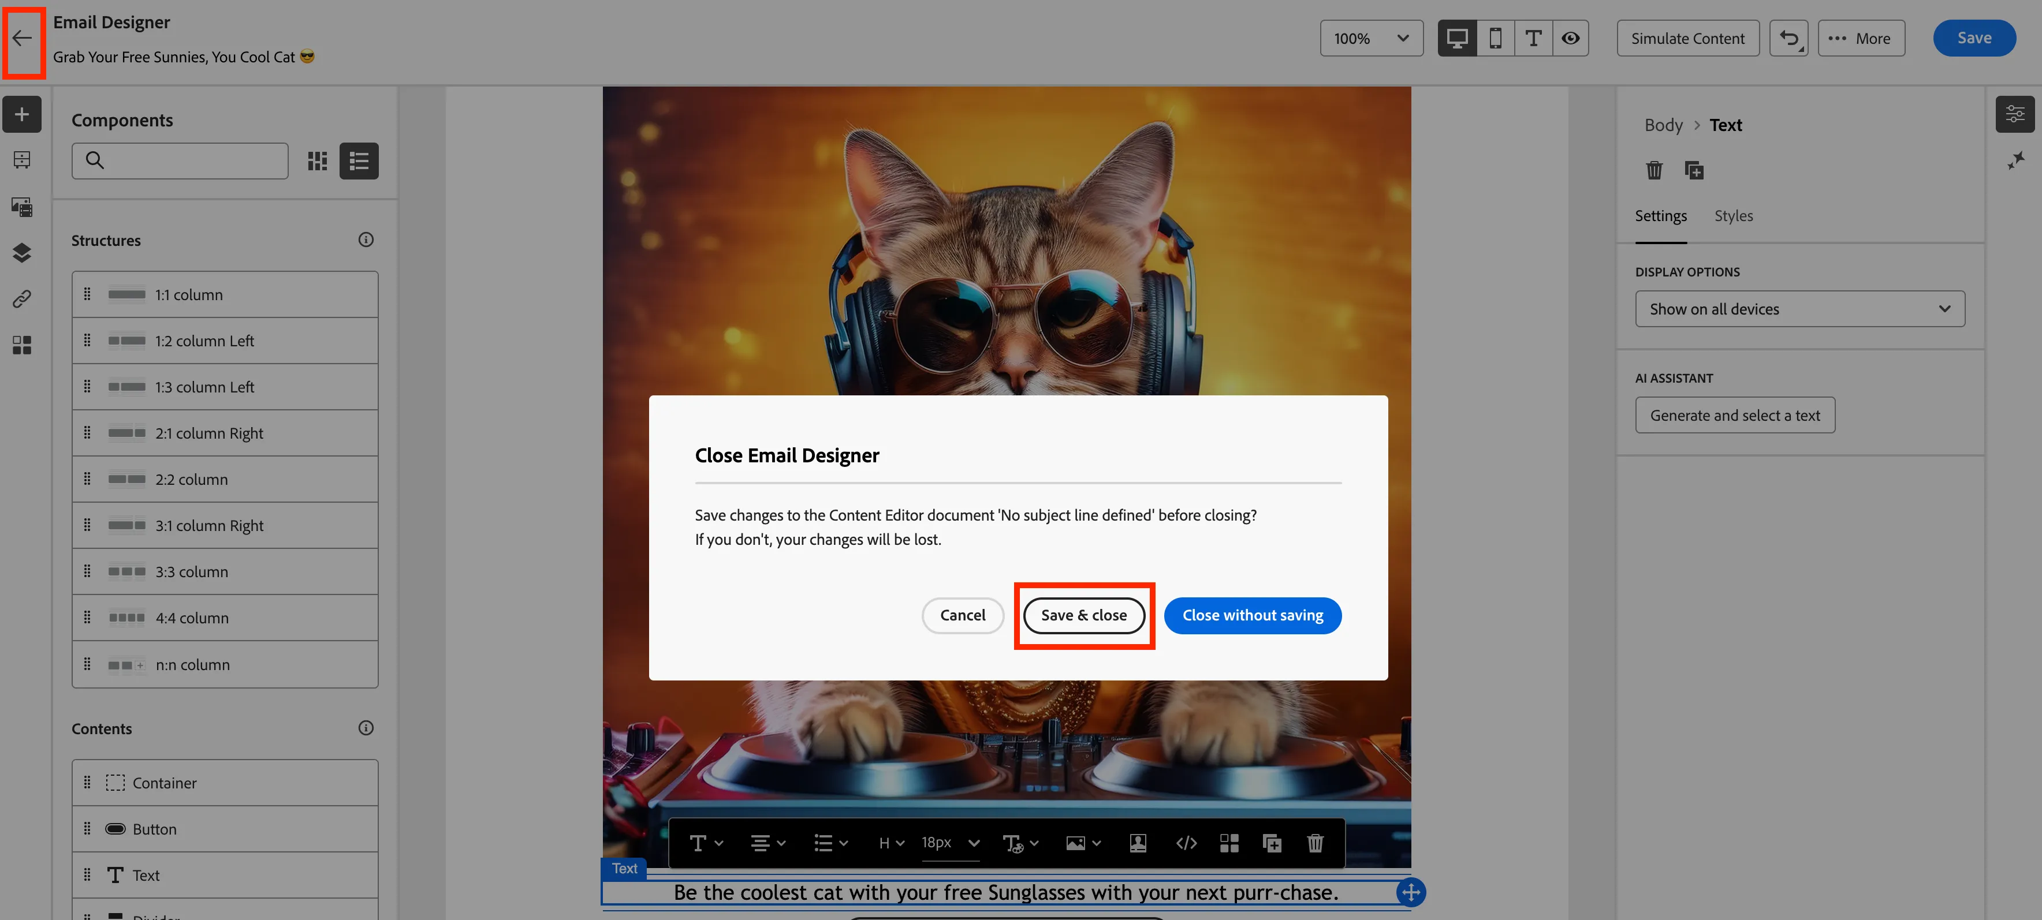The height and width of the screenshot is (920, 2042).
Task: Click the back arrow to leave Email Designer
Action: click(x=22, y=38)
